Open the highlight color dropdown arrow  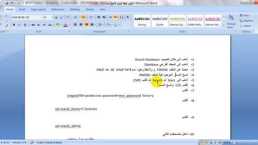(x=61, y=25)
